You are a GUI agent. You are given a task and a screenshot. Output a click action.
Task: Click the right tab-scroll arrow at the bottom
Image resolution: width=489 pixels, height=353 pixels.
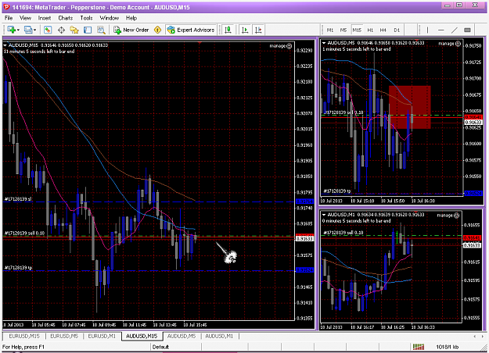[x=484, y=336]
